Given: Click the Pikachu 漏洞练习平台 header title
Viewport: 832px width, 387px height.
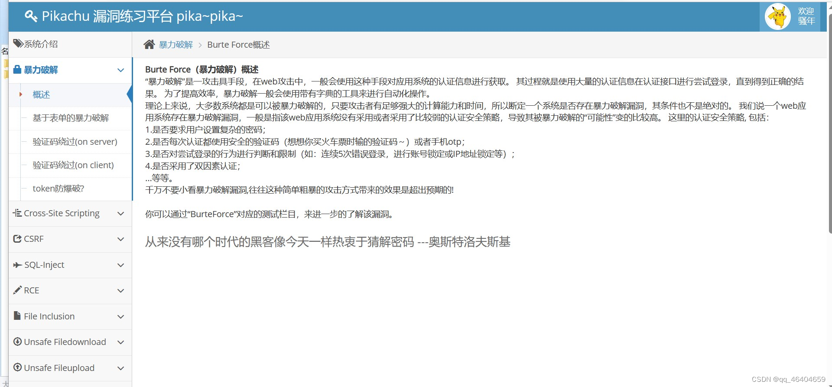Looking at the screenshot, I should tap(143, 16).
